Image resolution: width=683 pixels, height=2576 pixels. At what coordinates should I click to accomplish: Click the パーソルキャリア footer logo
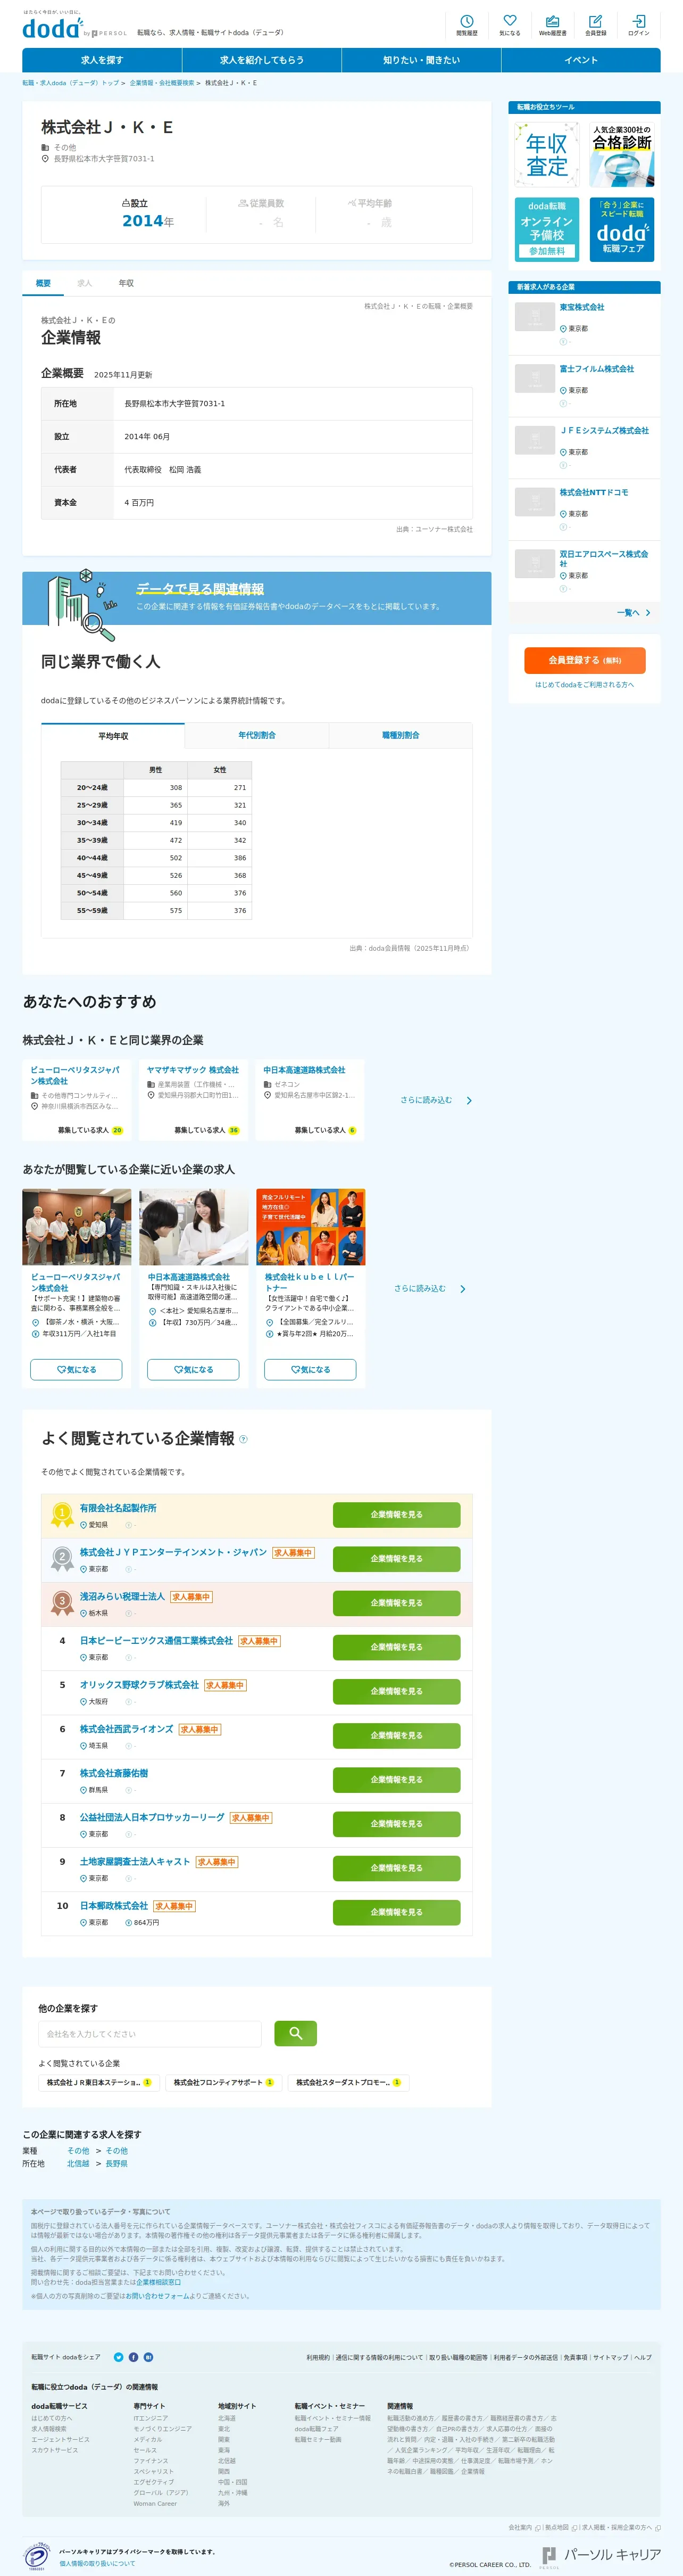coord(600,2556)
